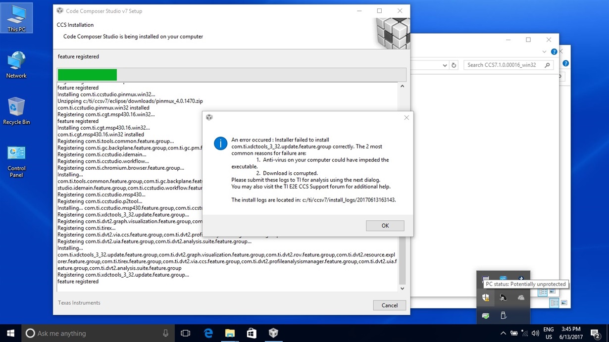Expand hidden icons with the tray chevron
This screenshot has height=342, width=609.
pos(503,333)
